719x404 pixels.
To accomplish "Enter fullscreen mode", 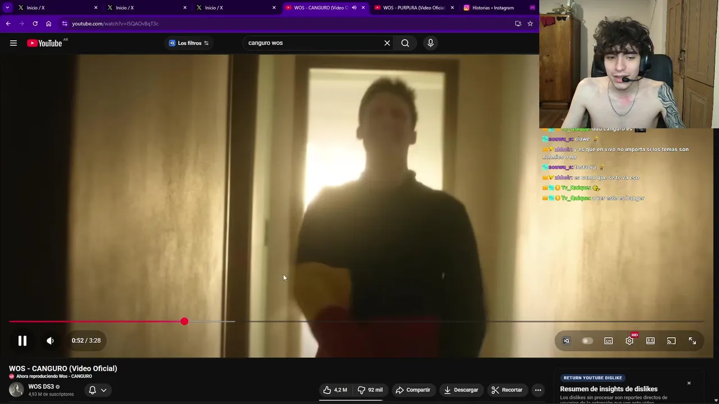I will pos(693,341).
